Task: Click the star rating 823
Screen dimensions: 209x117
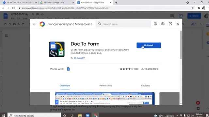Action: tap(129, 69)
